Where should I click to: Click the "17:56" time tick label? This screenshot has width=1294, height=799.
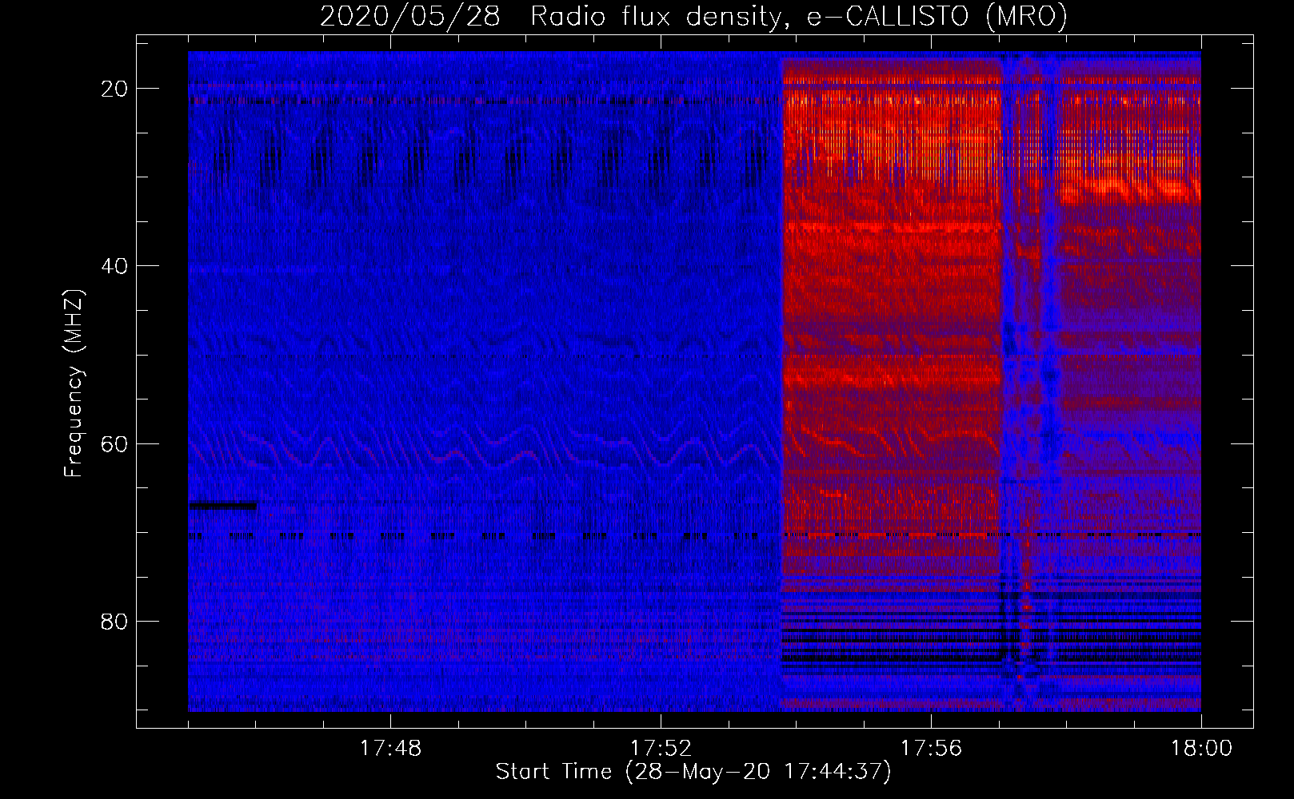pyautogui.click(x=931, y=749)
